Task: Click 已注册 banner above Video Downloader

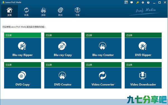Action: point(143,65)
